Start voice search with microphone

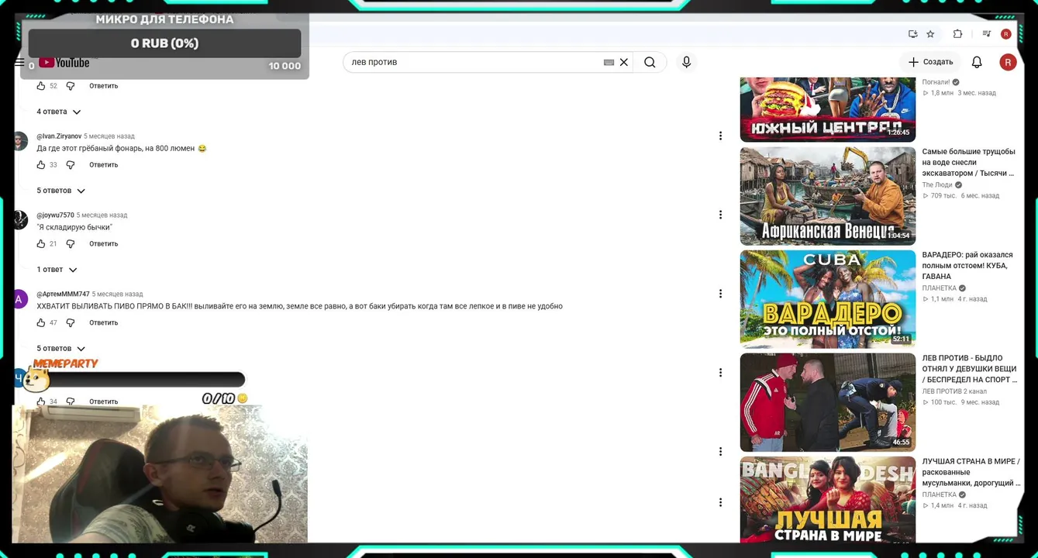pyautogui.click(x=686, y=62)
